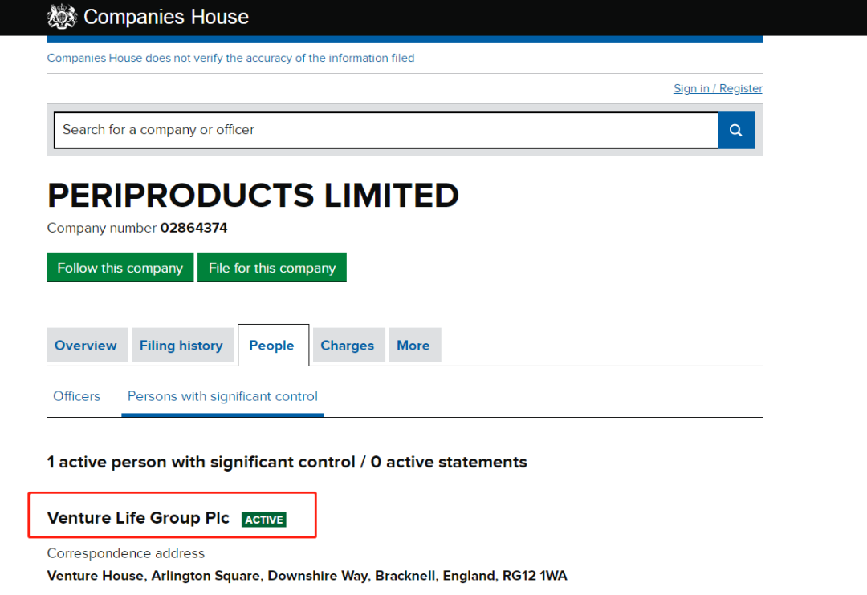Open the Filing history tab
The width and height of the screenshot is (867, 595).
pyautogui.click(x=181, y=346)
